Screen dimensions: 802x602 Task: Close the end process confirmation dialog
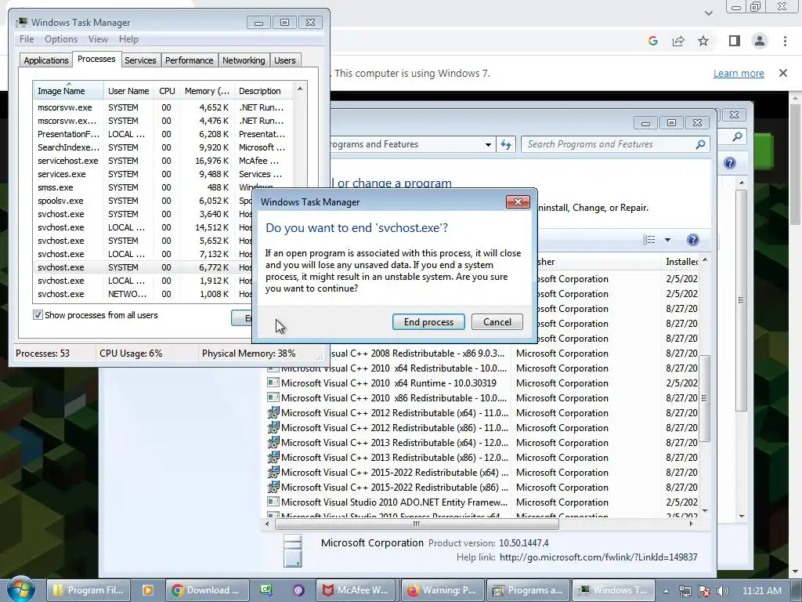point(518,201)
